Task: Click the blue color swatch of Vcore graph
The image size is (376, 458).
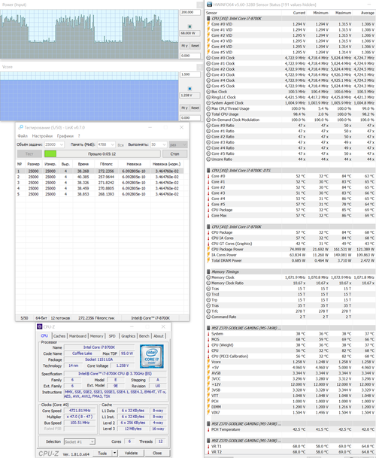Action: coord(190,89)
